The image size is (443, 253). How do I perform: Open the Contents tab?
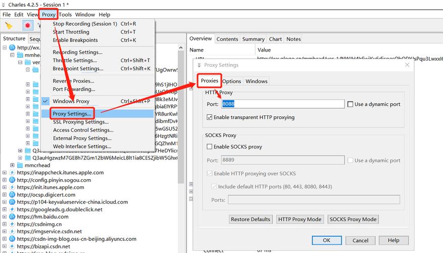227,39
